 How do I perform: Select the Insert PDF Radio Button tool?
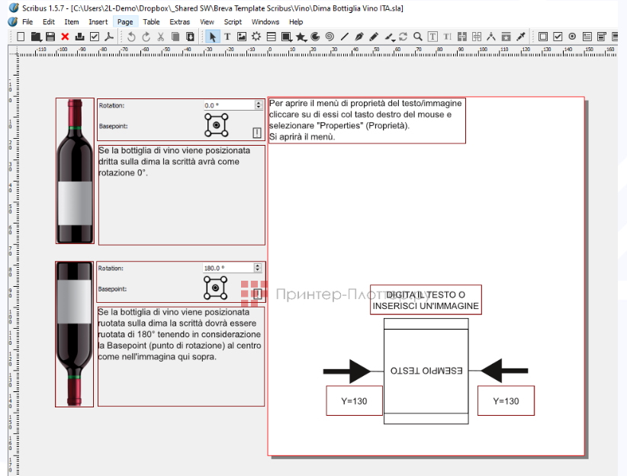click(x=574, y=36)
